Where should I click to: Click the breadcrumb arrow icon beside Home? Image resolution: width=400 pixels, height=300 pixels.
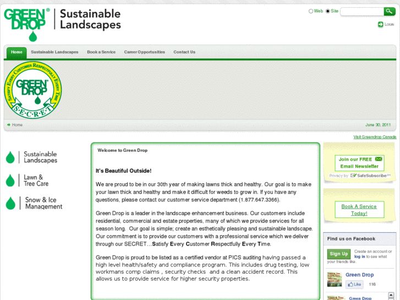pyautogui.click(x=9, y=125)
